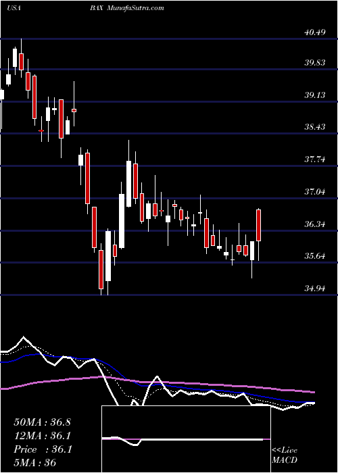Click the <<Live MACD label
The width and height of the screenshot is (338, 473).
[x=285, y=455]
